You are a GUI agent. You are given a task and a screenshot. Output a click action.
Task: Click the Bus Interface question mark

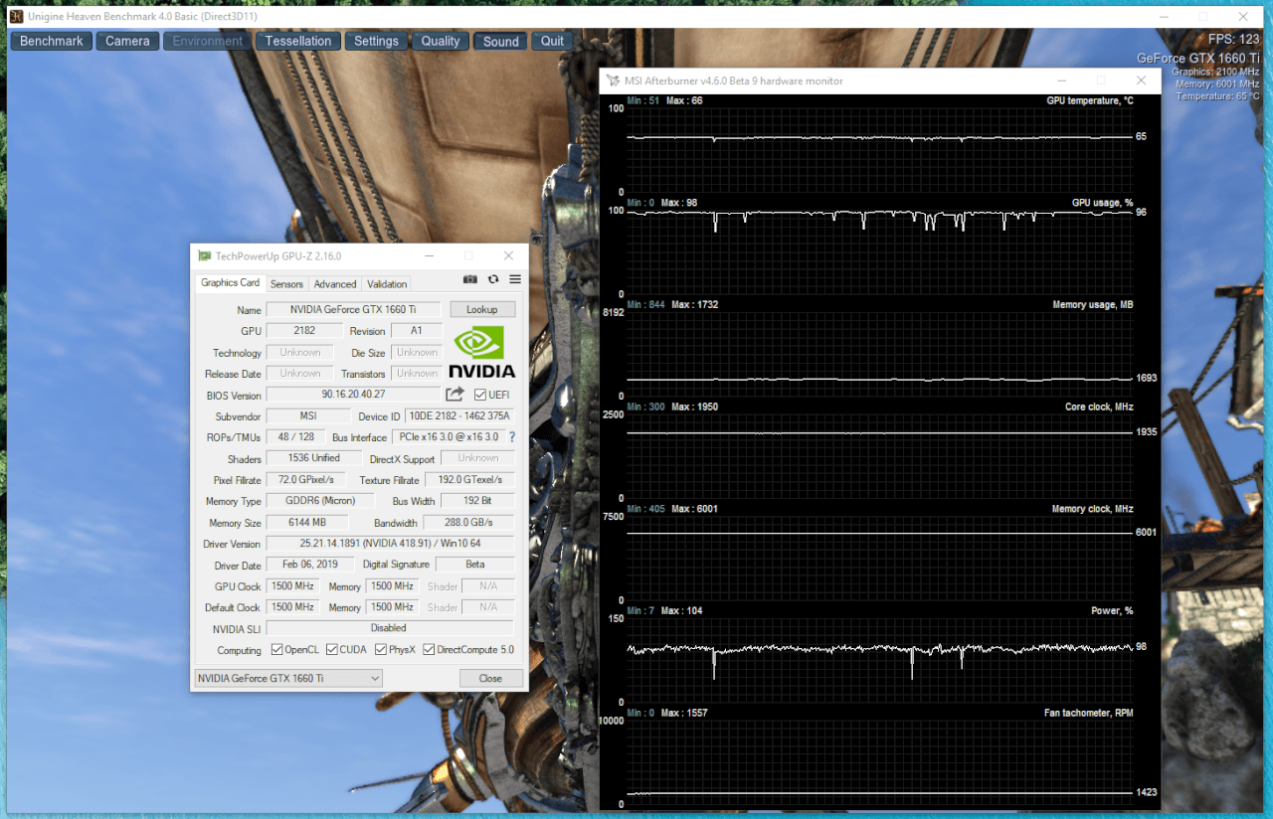[x=512, y=436]
